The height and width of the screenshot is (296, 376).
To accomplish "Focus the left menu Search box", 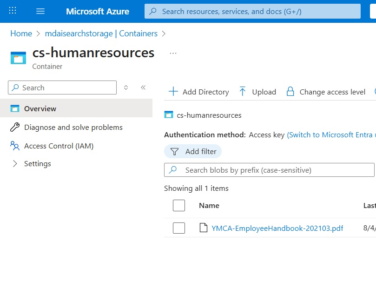I will click(62, 87).
